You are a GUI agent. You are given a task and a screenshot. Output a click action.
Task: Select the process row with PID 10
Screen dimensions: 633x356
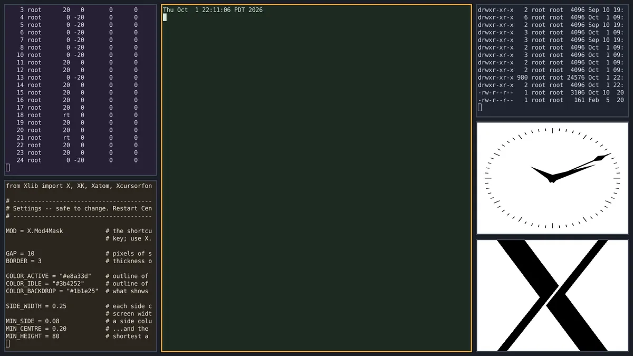[79, 55]
